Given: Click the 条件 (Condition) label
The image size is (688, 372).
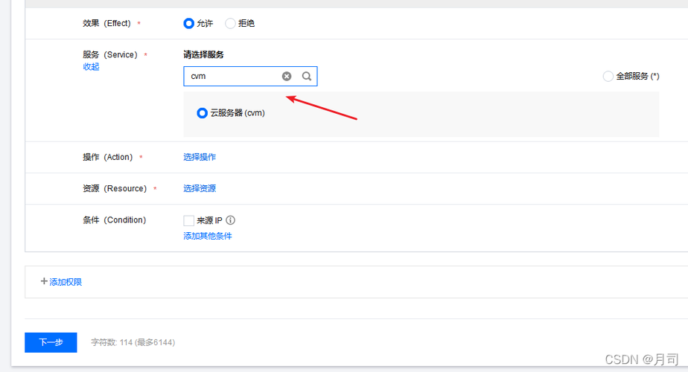Looking at the screenshot, I should point(115,220).
